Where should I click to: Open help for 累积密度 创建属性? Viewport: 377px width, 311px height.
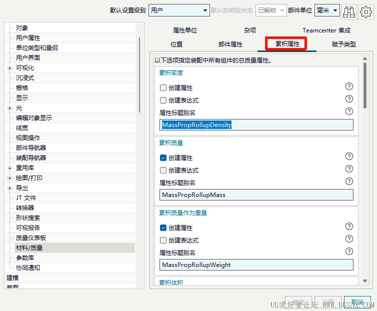[x=349, y=86]
